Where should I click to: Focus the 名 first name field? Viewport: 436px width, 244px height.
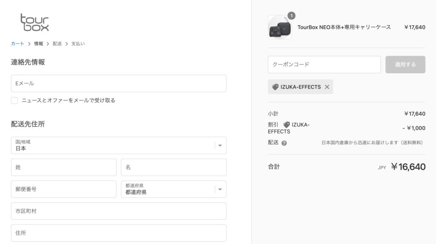coord(174,167)
